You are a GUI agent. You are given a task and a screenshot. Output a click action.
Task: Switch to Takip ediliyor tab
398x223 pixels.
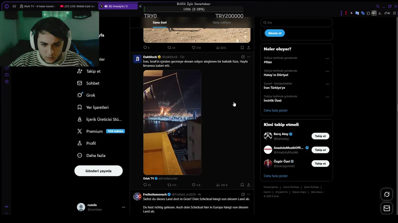click(221, 23)
